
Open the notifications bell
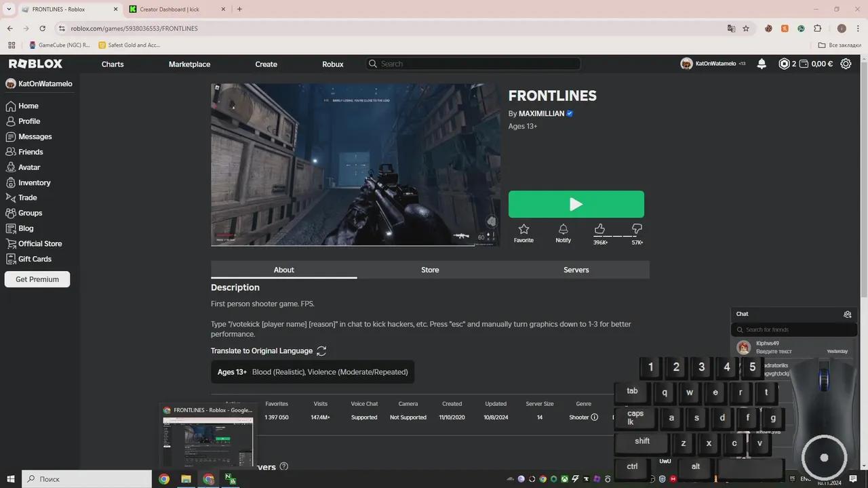pyautogui.click(x=762, y=64)
